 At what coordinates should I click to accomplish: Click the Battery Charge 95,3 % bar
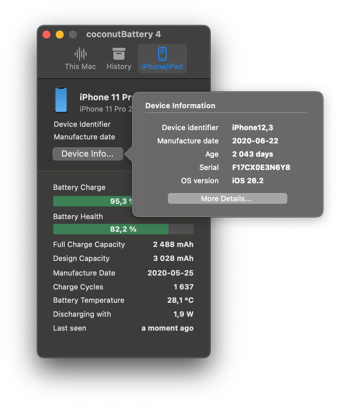click(x=93, y=201)
